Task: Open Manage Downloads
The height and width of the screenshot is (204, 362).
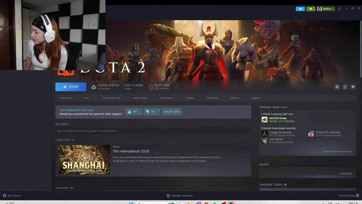Action: [x=180, y=195]
